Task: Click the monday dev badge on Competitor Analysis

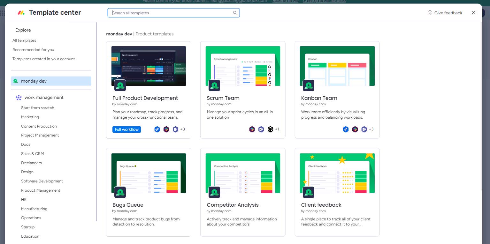Action: [214, 192]
